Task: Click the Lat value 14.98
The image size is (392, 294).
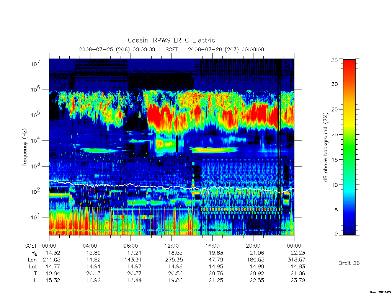Action: (175, 266)
